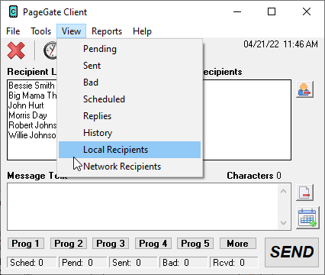Click the Prog 4 button
The height and width of the screenshot is (275, 325).
coord(153,244)
